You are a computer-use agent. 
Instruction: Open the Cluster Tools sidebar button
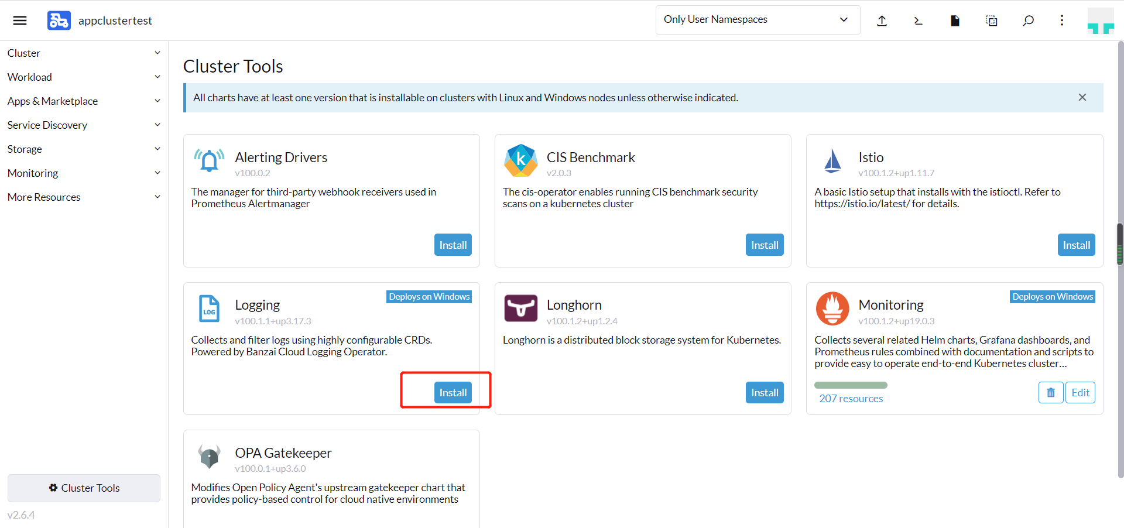coord(84,488)
